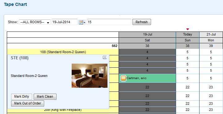This screenshot has height=114, width=223.
Task: Click the Today column header
Action: click(187, 34)
